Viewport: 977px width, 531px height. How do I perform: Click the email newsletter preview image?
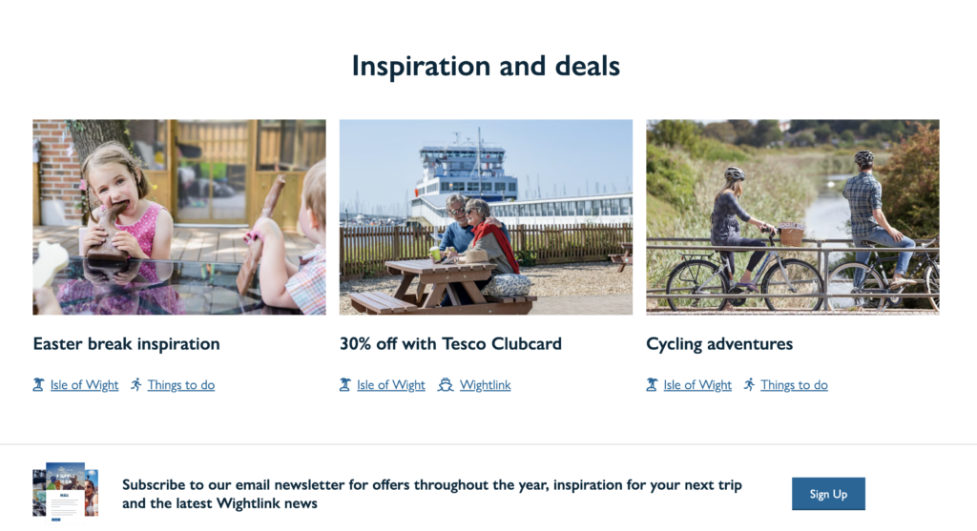tap(66, 492)
